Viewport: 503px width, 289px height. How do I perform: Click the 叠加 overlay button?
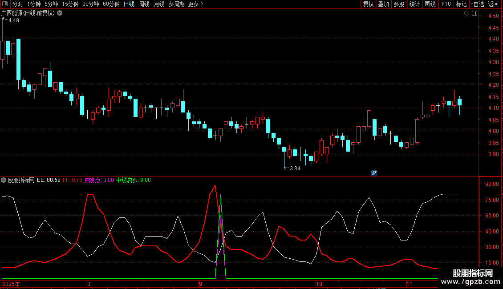pyautogui.click(x=383, y=4)
